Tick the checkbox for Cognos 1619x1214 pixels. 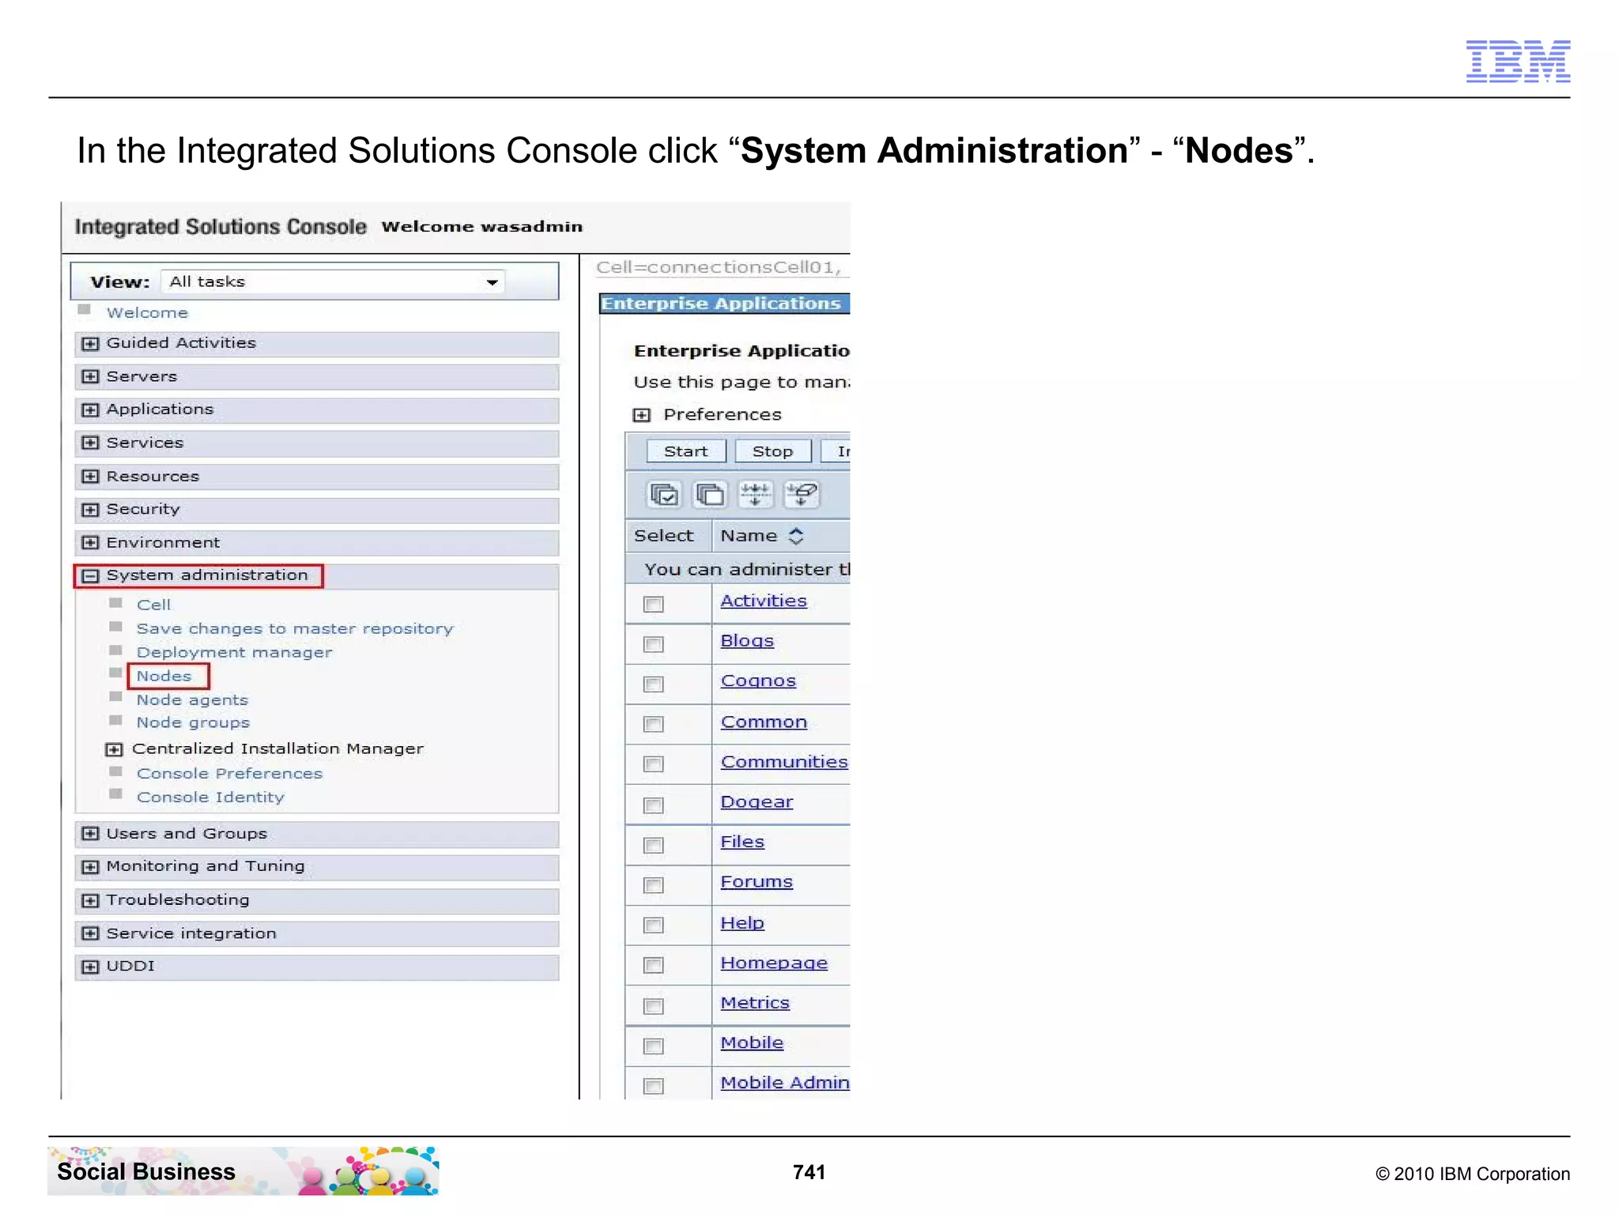[653, 684]
